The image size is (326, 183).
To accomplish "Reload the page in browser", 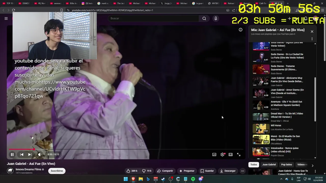I will (x=13, y=10).
